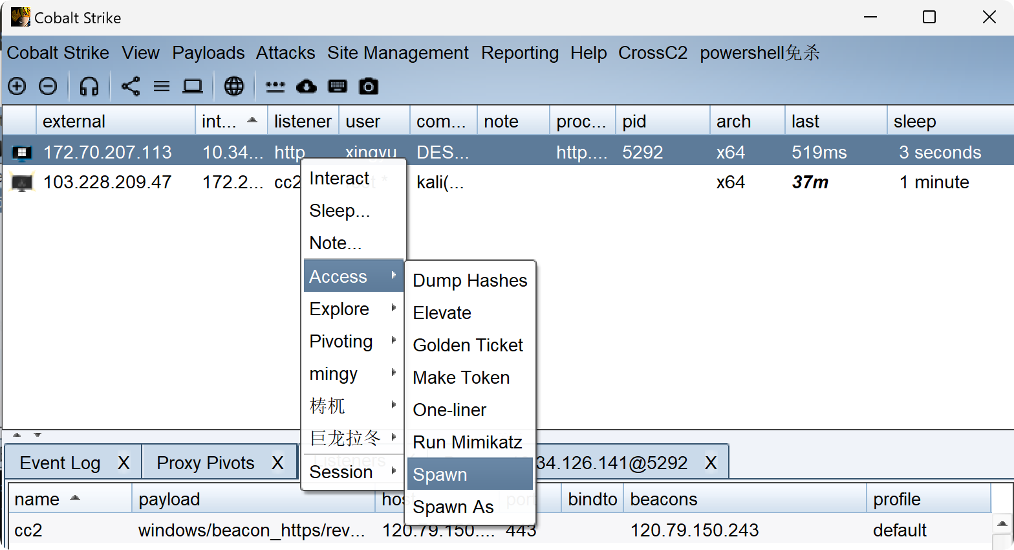Sort listeners by payload column

(253, 499)
